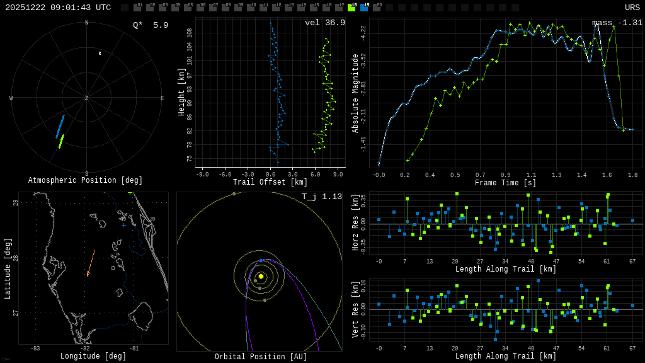Viewport: 645px width, 363px height.
Task: Click the mass -1.31 readout
Action: click(x=617, y=23)
